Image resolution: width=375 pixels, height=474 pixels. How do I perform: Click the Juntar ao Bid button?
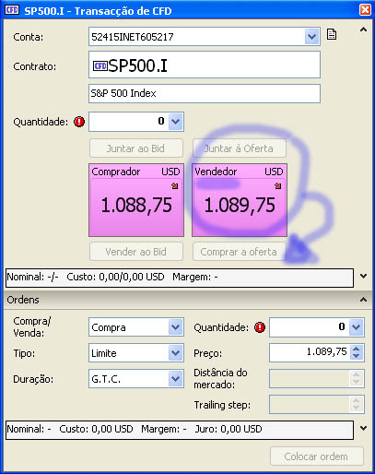point(136,148)
